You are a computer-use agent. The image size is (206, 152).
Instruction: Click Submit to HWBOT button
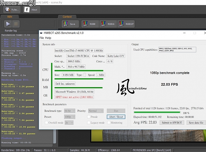pyautogui.click(x=172, y=123)
